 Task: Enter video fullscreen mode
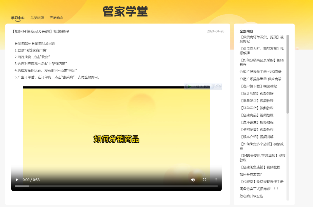[x=204, y=180]
